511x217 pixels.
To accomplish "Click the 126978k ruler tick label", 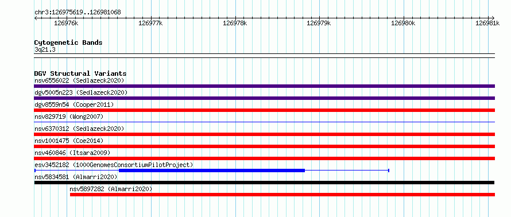I will pos(235,23).
